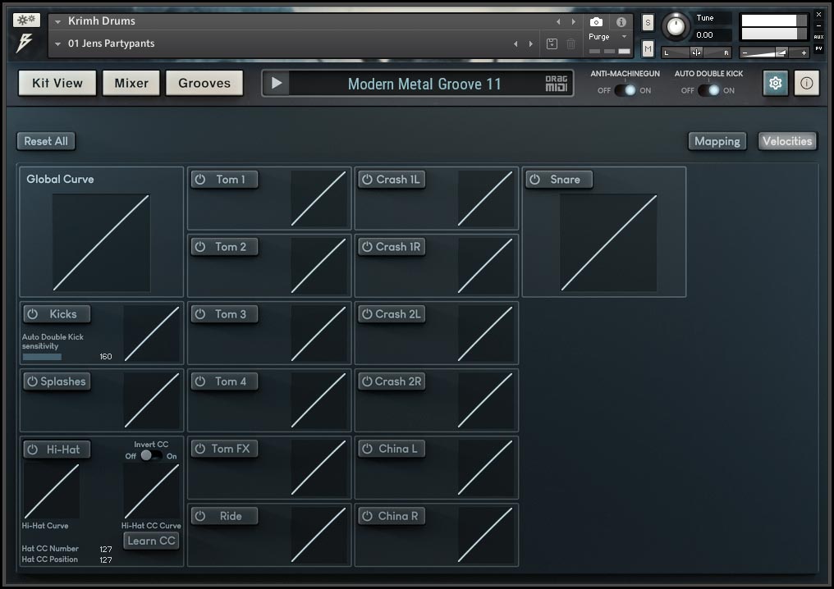Go to previous snapshot arrow

point(516,44)
